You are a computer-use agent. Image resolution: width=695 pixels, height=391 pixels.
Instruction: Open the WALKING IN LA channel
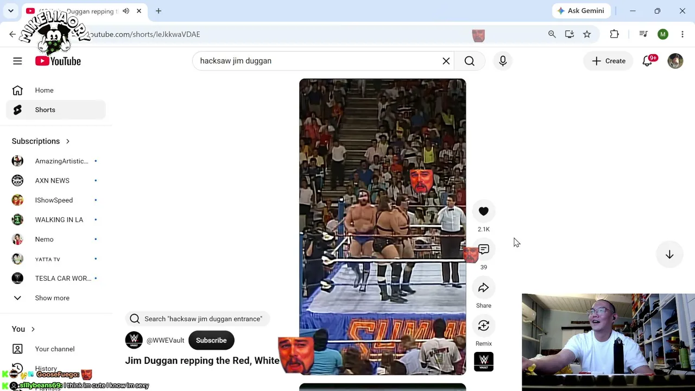(x=56, y=219)
